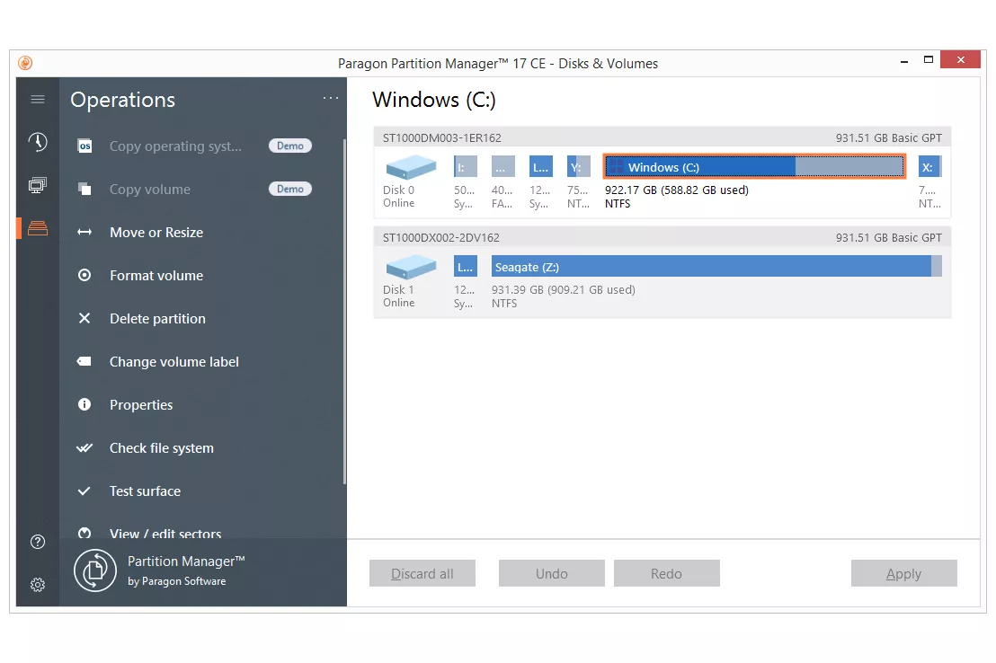Image resolution: width=996 pixels, height=663 pixels.
Task: Click text 922.17 GB (588.82 GB used)
Action: point(677,190)
